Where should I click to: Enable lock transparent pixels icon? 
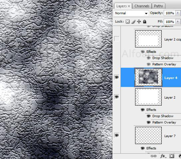127,22
